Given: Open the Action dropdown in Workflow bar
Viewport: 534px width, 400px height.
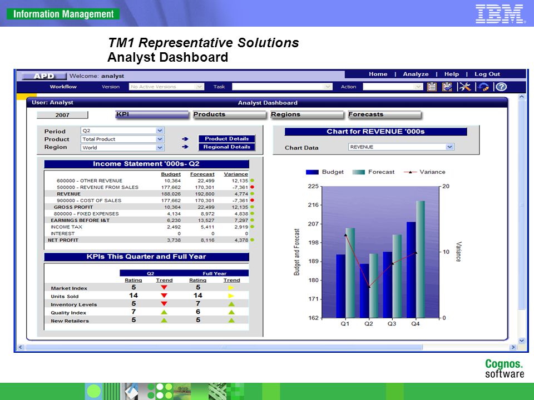Looking at the screenshot, I should coord(393,87).
